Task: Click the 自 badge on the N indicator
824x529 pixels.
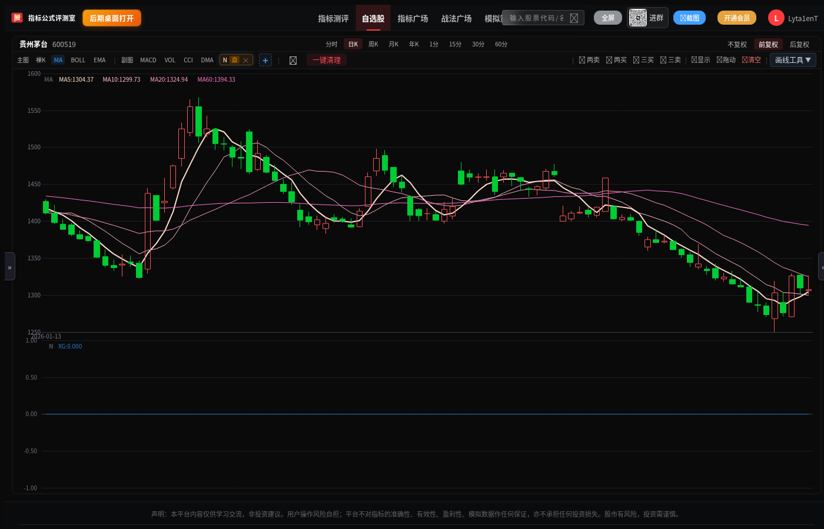Action: point(235,60)
